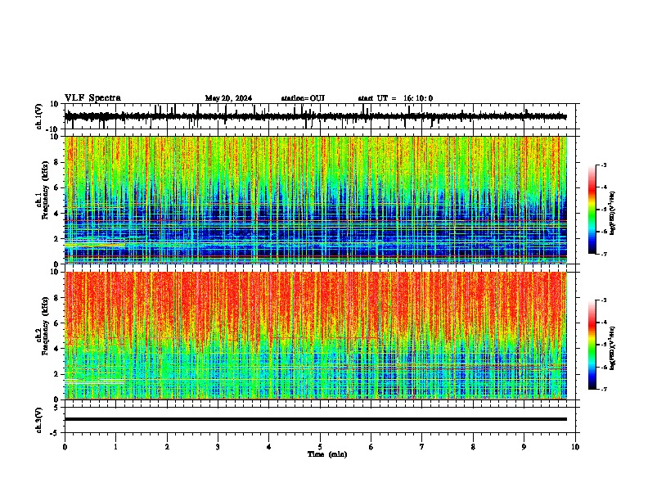The height and width of the screenshot is (501, 648).
Task: Click the "ch.3(V)" axis label
Action: coord(39,420)
